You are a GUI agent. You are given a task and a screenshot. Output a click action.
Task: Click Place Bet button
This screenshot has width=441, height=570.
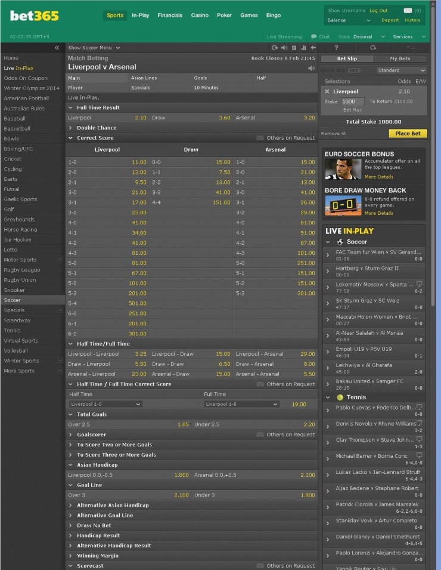tap(408, 134)
